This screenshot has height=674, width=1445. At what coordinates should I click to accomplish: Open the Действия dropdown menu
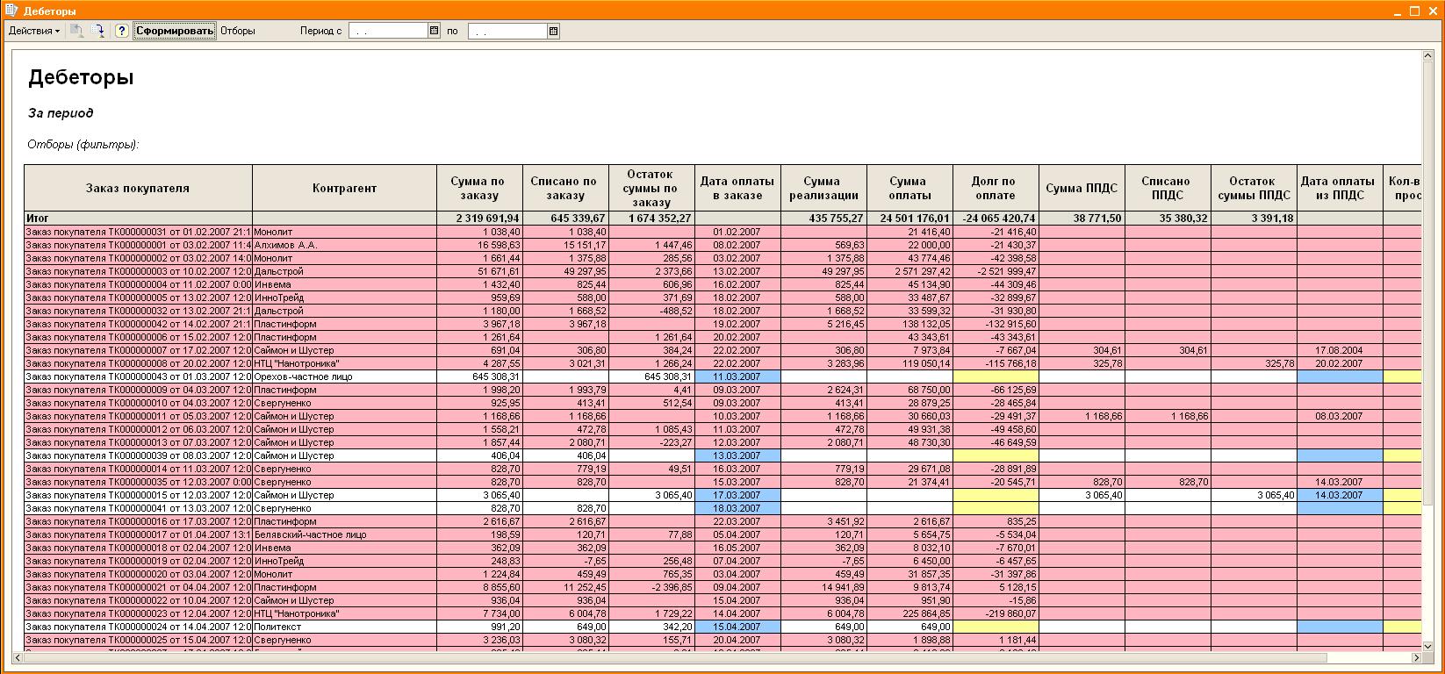click(x=34, y=31)
